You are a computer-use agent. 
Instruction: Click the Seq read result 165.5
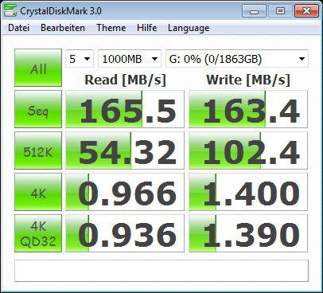tap(125, 109)
